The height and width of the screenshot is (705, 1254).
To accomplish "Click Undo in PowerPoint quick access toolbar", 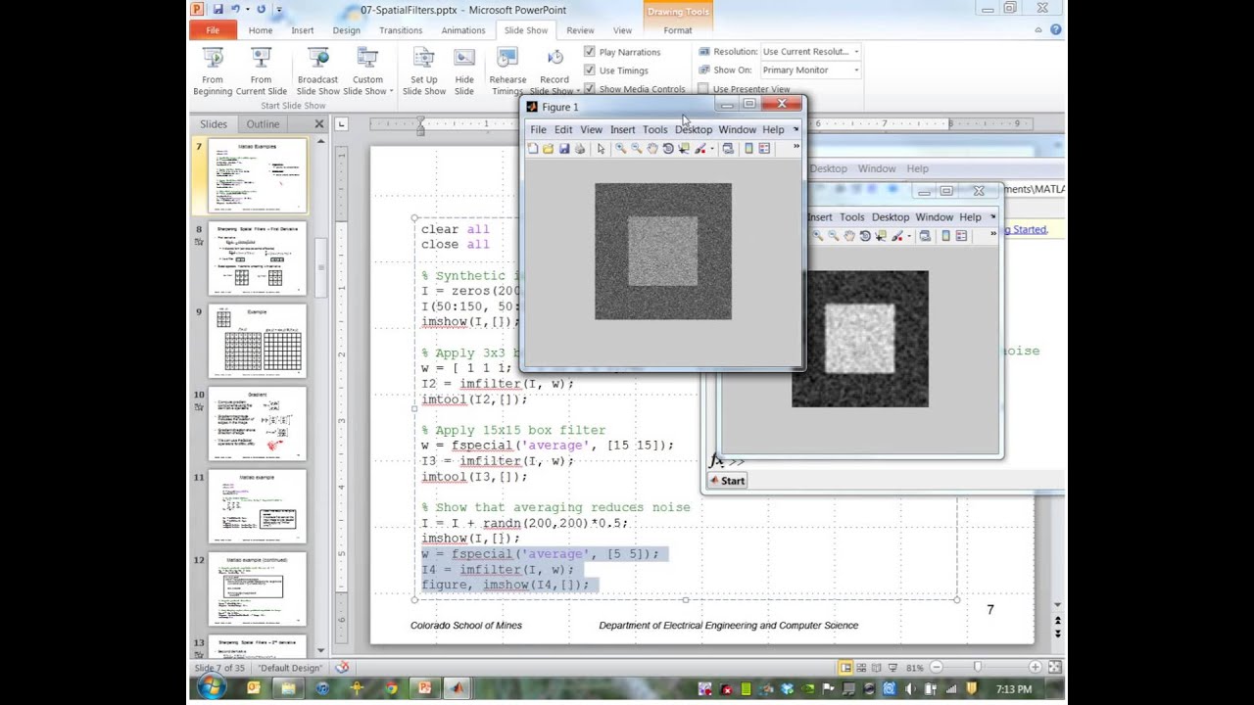I will (235, 9).
